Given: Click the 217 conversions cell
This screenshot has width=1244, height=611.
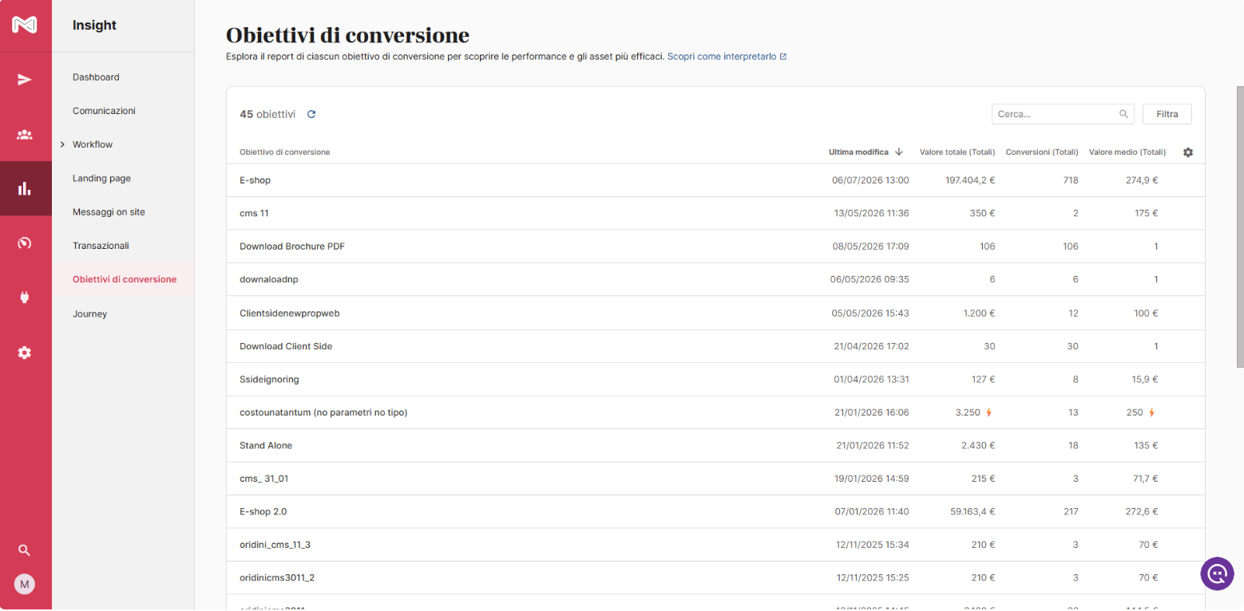Looking at the screenshot, I should pyautogui.click(x=1071, y=512).
